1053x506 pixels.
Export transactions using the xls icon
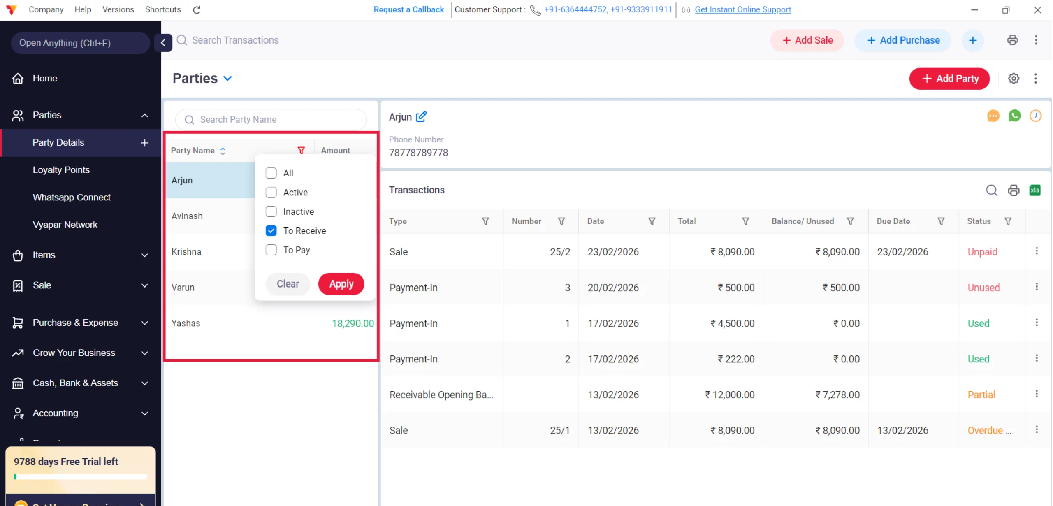(x=1035, y=190)
